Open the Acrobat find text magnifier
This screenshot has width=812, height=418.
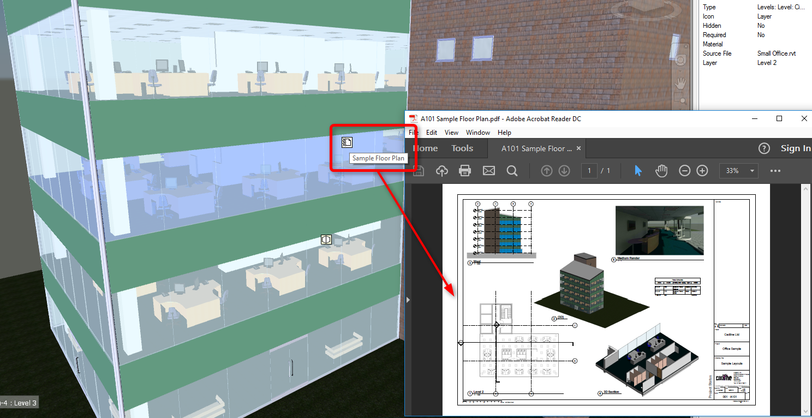coord(512,171)
